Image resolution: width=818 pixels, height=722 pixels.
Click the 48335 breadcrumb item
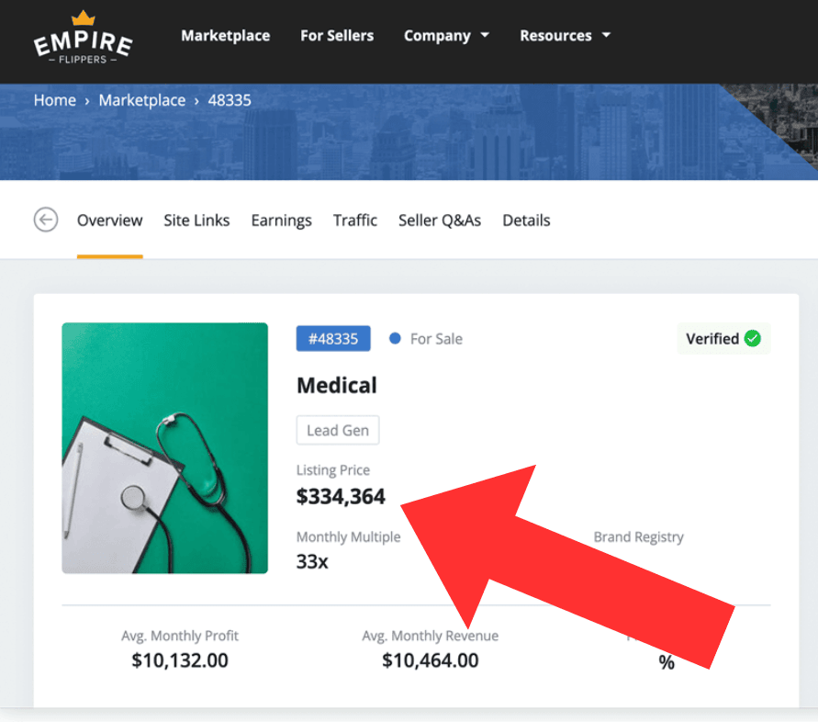(230, 100)
